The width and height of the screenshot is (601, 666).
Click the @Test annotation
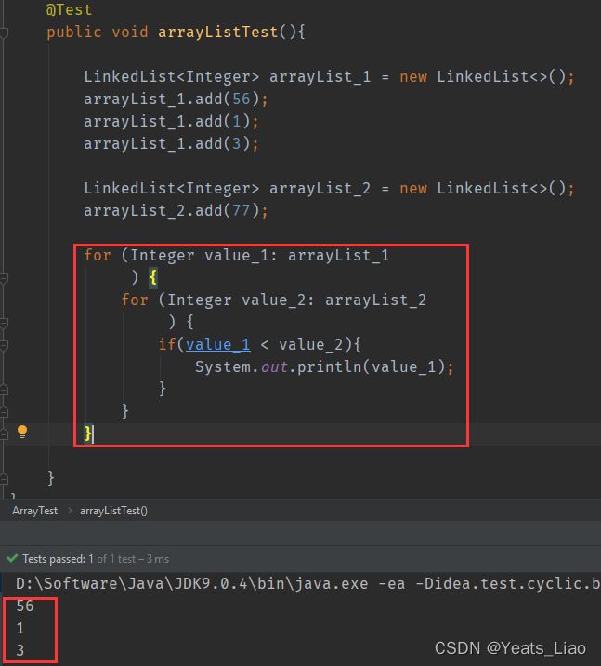coord(69,10)
